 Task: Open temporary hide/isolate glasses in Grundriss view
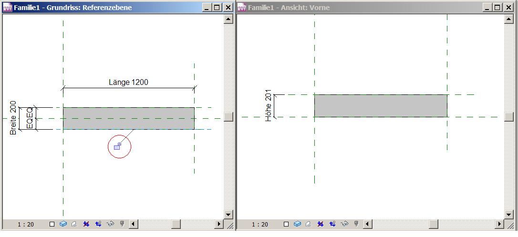coord(110,224)
